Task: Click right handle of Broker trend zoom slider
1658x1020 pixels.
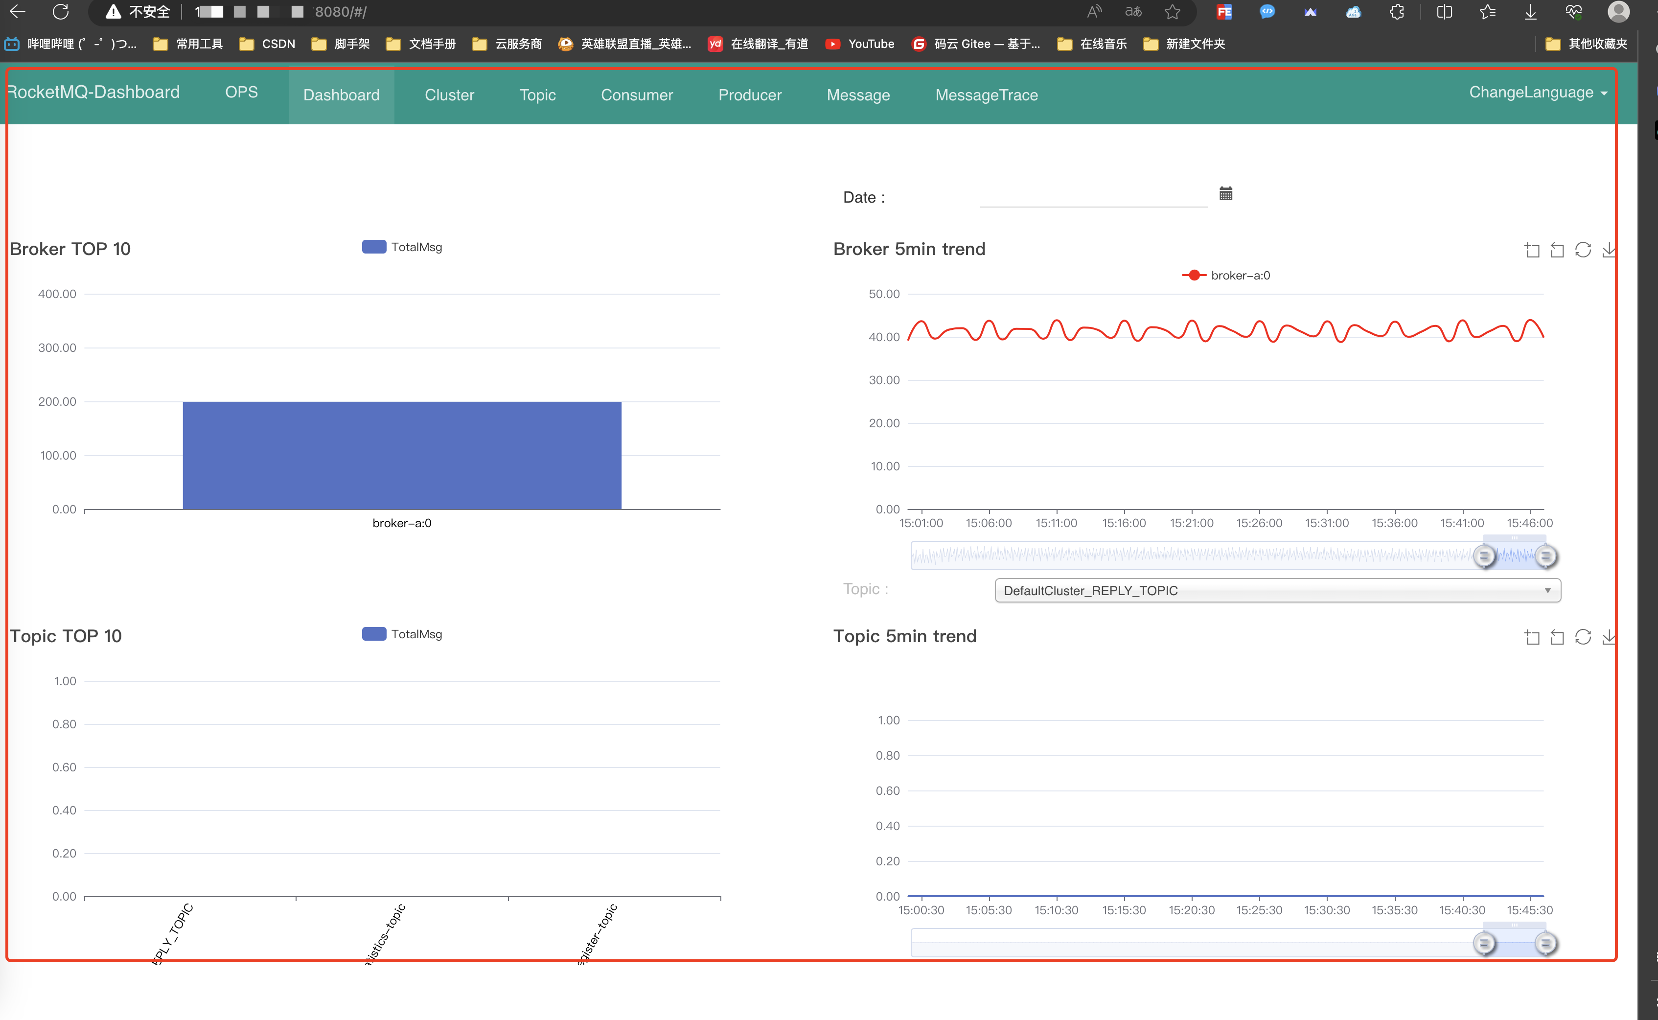Action: click(1545, 556)
